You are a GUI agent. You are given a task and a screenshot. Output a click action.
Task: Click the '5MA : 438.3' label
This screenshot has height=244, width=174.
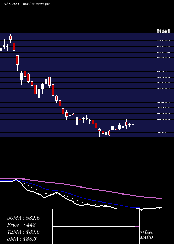tap(22, 239)
